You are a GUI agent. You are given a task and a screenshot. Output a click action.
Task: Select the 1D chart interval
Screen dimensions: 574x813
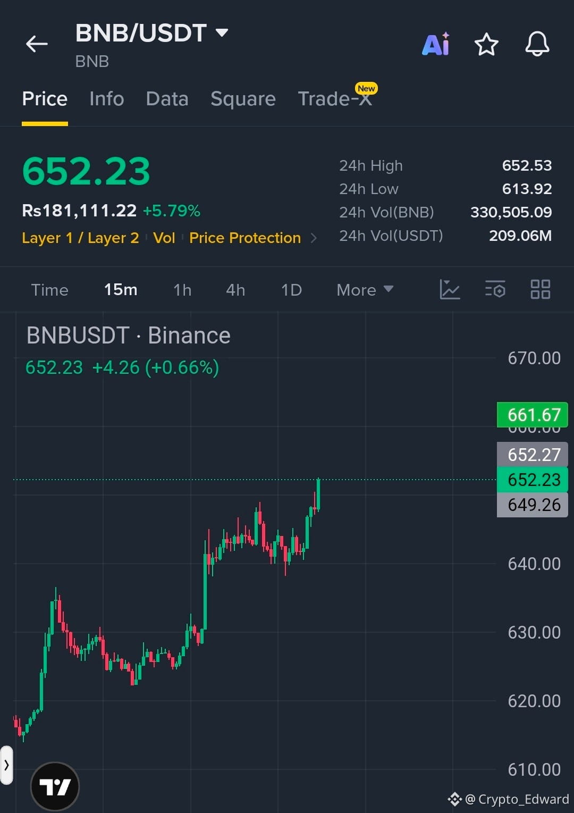[291, 290]
